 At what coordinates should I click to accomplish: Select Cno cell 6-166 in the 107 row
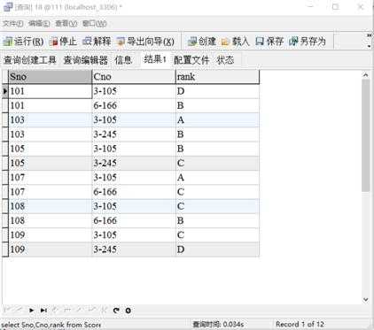[134, 192]
